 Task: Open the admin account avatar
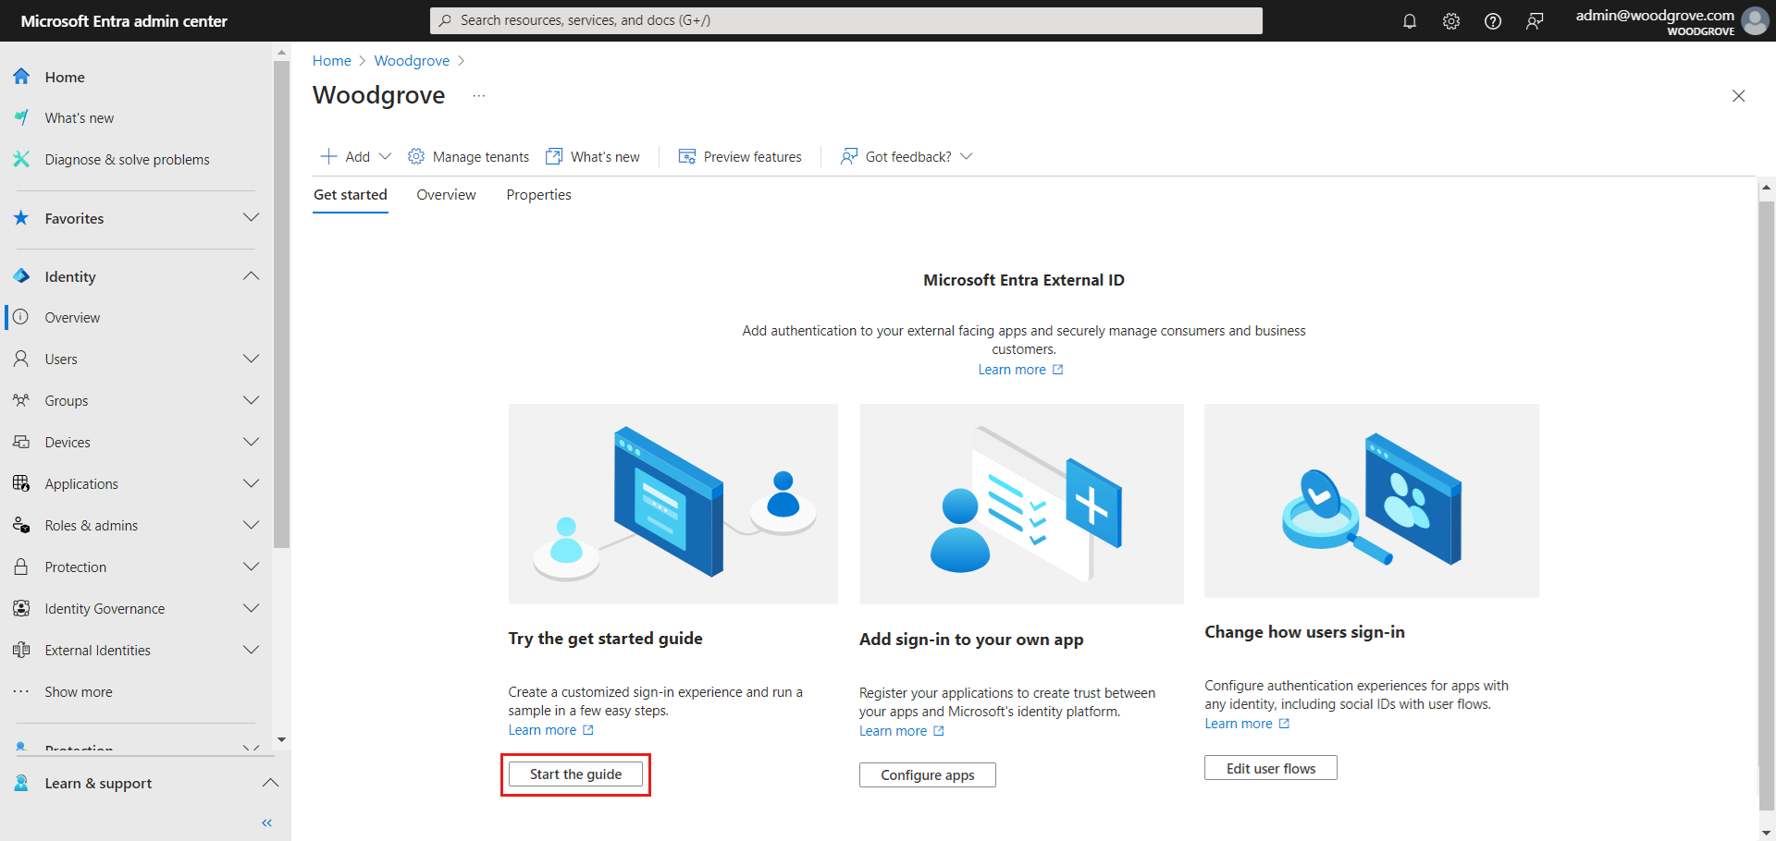click(1755, 20)
